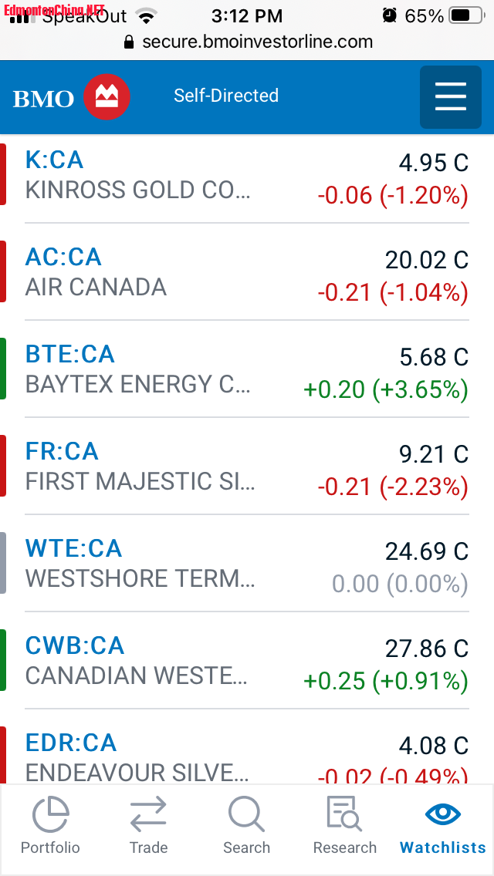This screenshot has height=876, width=494.
Task: Tap the Research document icon
Action: 344,814
